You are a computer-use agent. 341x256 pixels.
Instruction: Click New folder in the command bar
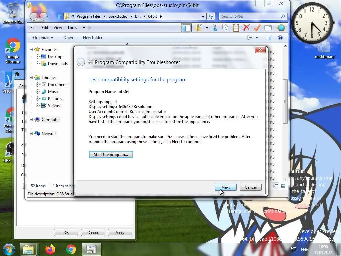93,38
